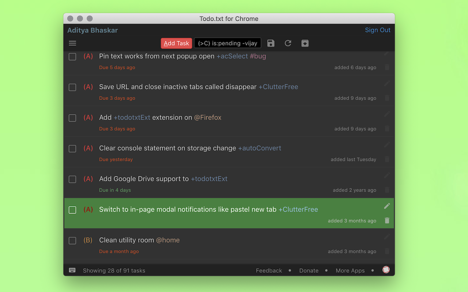Delete the 'Save URL and close inactive tabs' task
The width and height of the screenshot is (468, 292).
(x=387, y=98)
